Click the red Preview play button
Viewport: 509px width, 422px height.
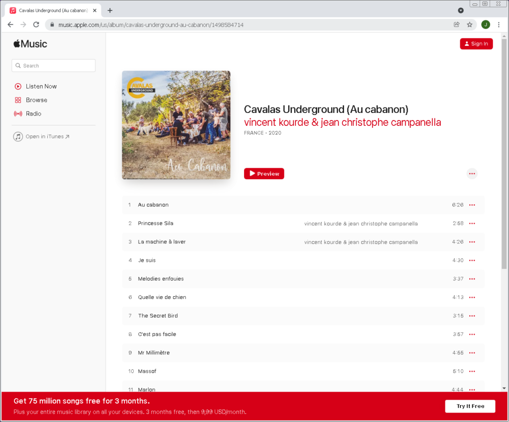(x=264, y=174)
